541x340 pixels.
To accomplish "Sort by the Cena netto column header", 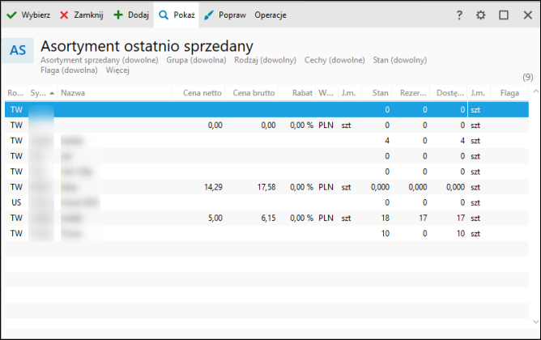I will tap(202, 93).
